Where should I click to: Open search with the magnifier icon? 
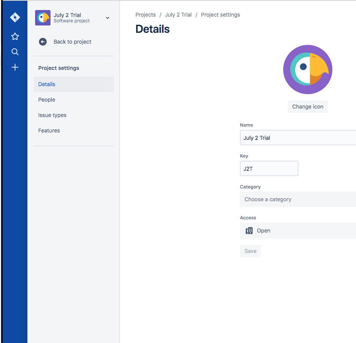coord(15,52)
